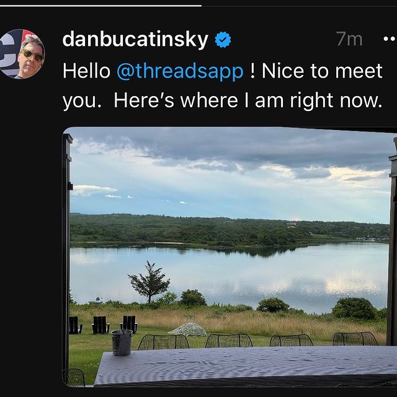Tap the blue verified badge

[223, 40]
